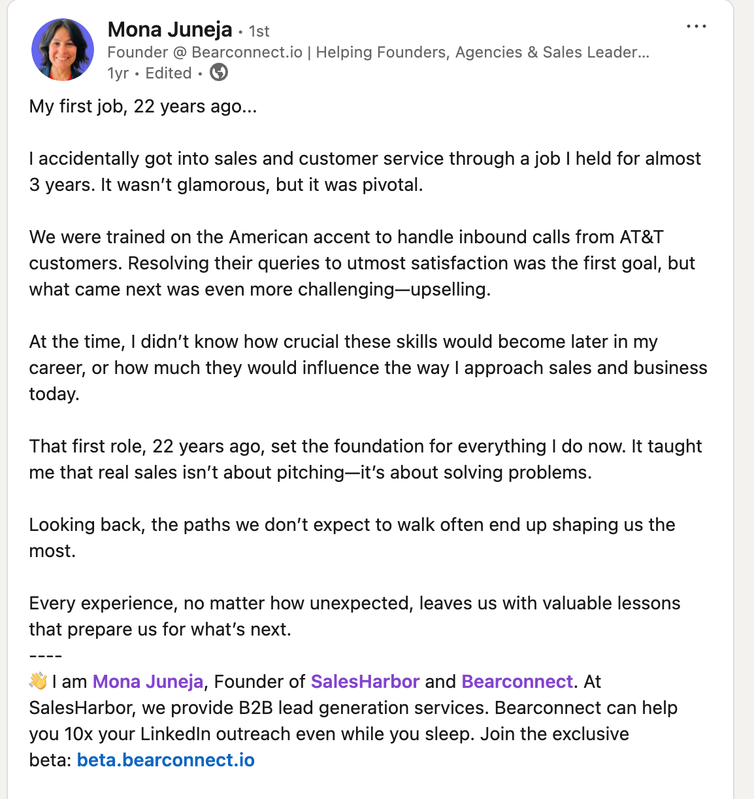Image resolution: width=754 pixels, height=799 pixels.
Task: Open author name Mona Juneja in post header
Action: tap(170, 29)
